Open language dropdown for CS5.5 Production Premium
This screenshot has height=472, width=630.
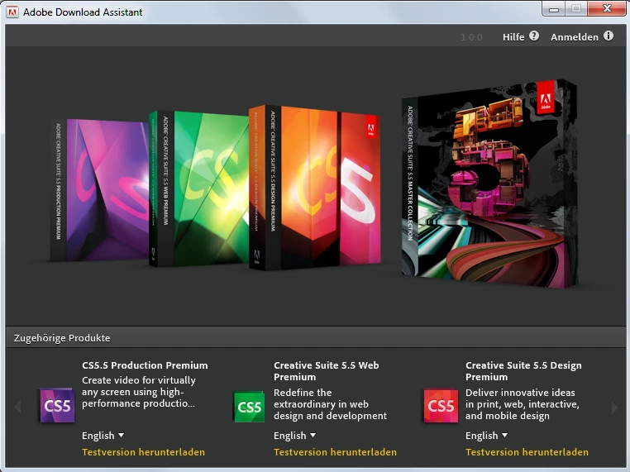click(103, 436)
